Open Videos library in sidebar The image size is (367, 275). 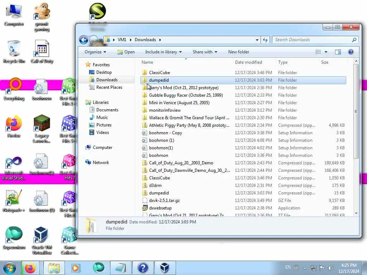[x=103, y=132]
